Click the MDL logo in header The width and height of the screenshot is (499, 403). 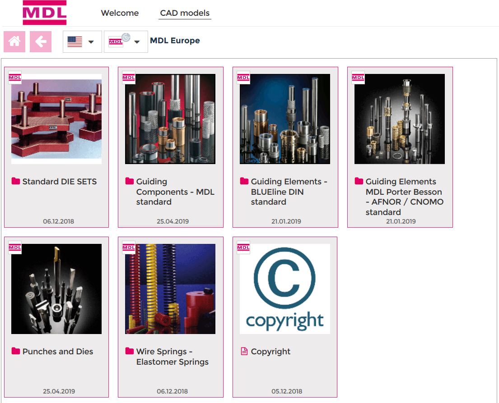(45, 12)
